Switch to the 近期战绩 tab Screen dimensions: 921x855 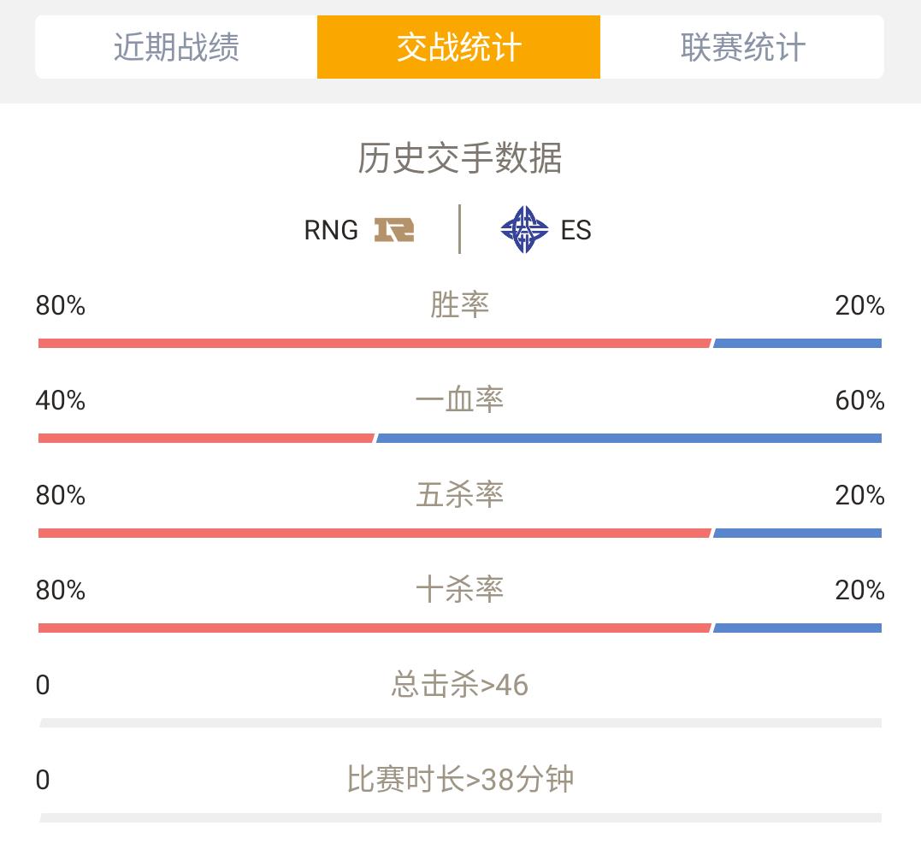tap(176, 47)
